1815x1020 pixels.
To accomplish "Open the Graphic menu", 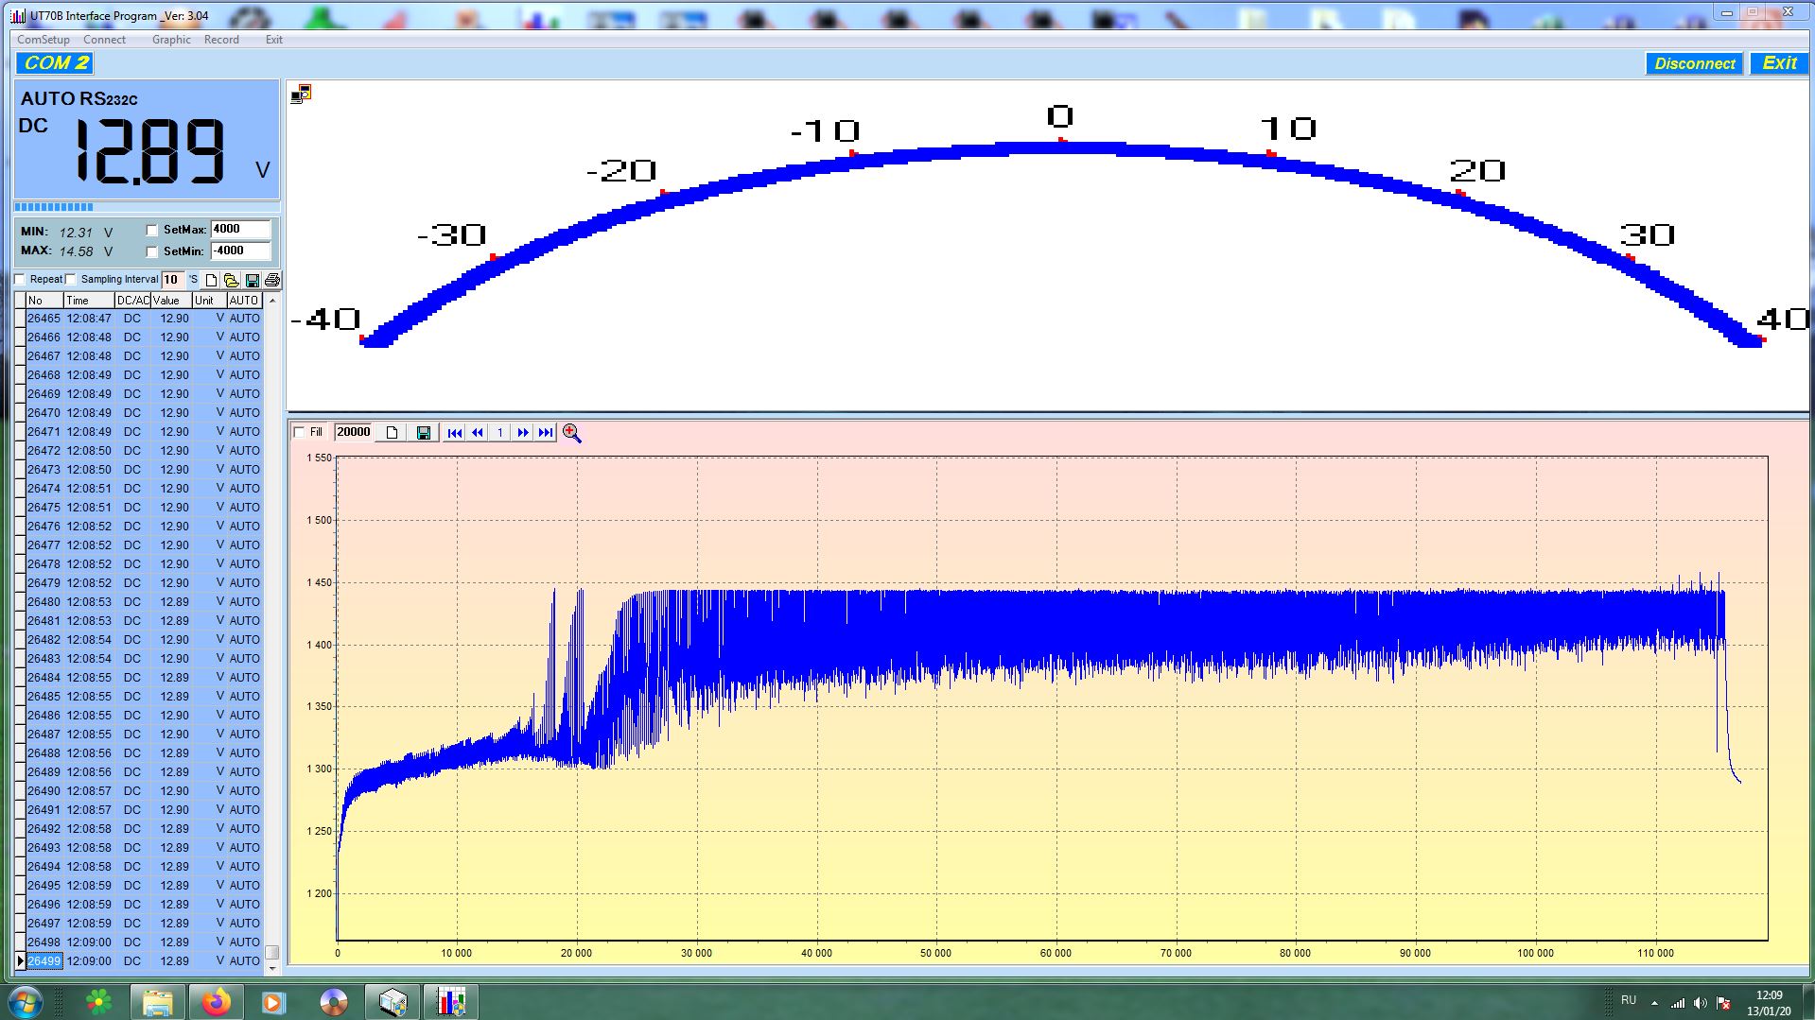I will coord(171,40).
